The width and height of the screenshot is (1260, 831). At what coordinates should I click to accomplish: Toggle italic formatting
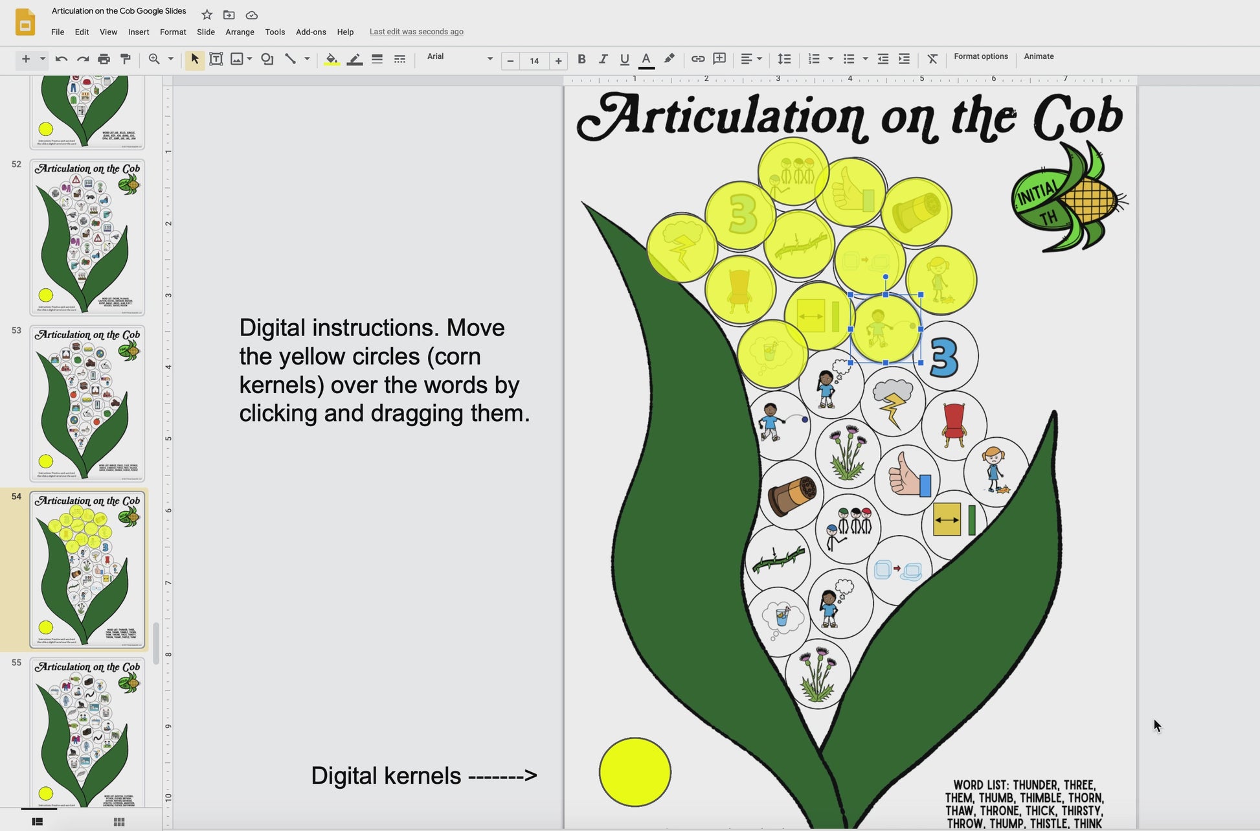(x=603, y=59)
